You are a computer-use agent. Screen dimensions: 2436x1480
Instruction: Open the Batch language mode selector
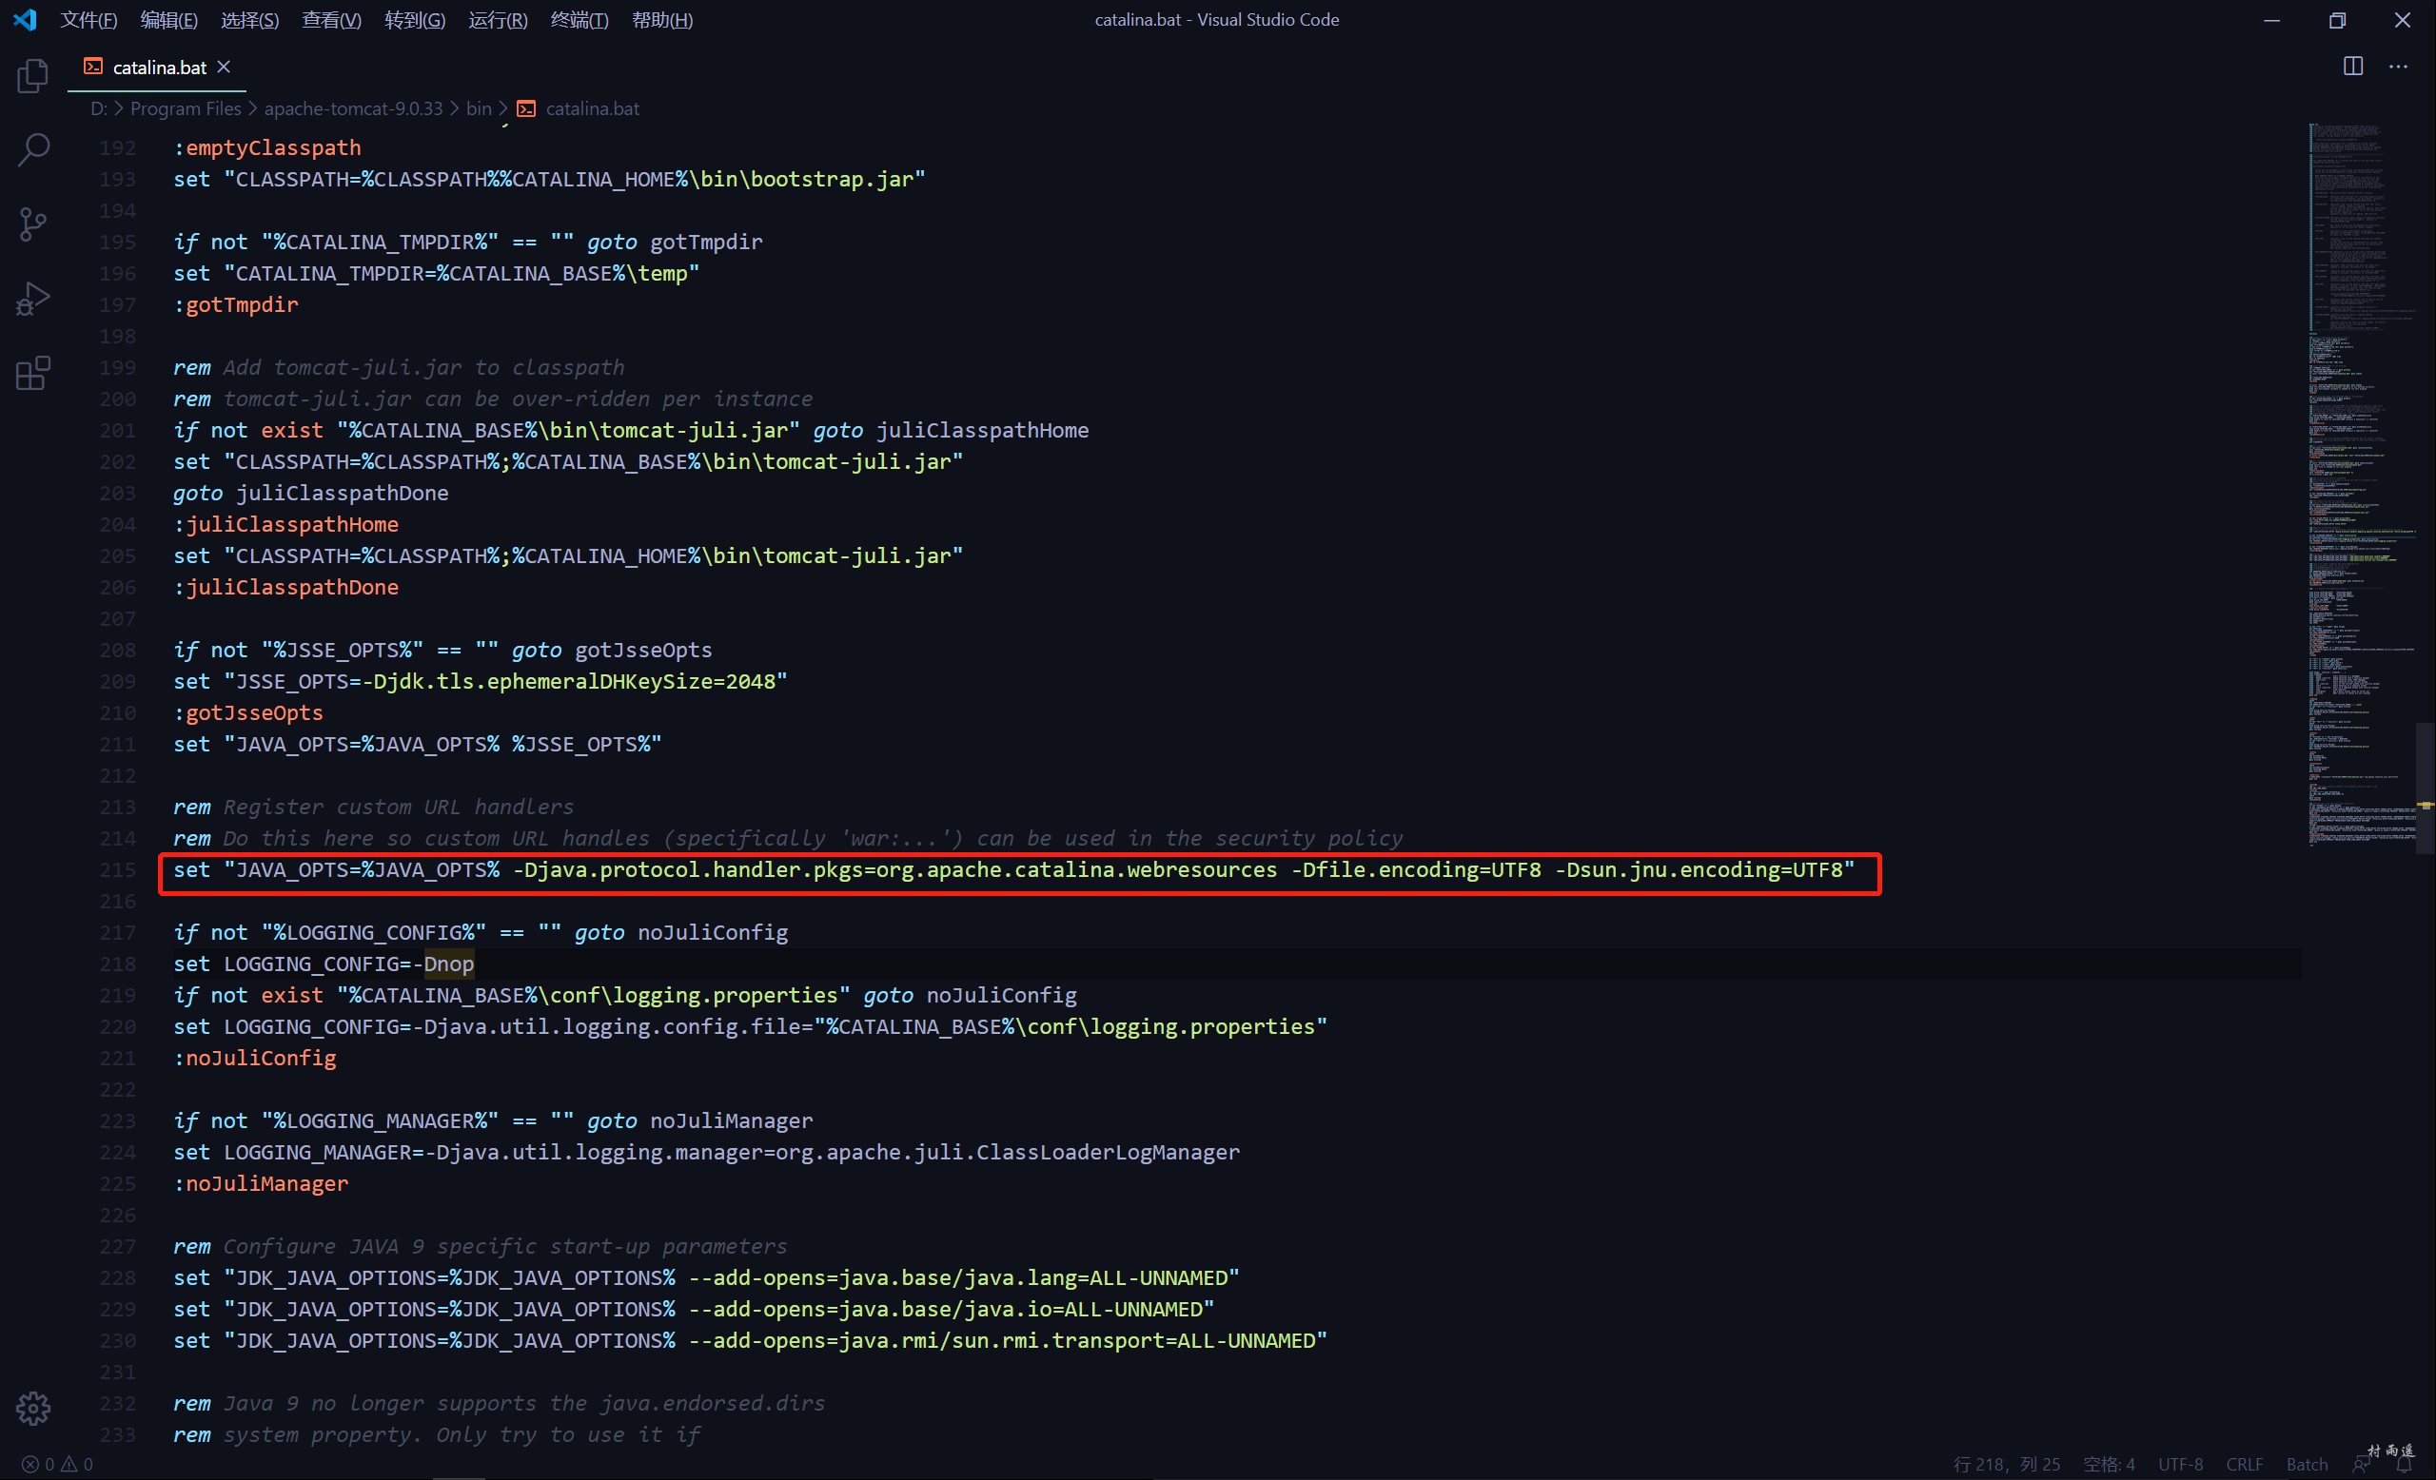[2307, 1464]
